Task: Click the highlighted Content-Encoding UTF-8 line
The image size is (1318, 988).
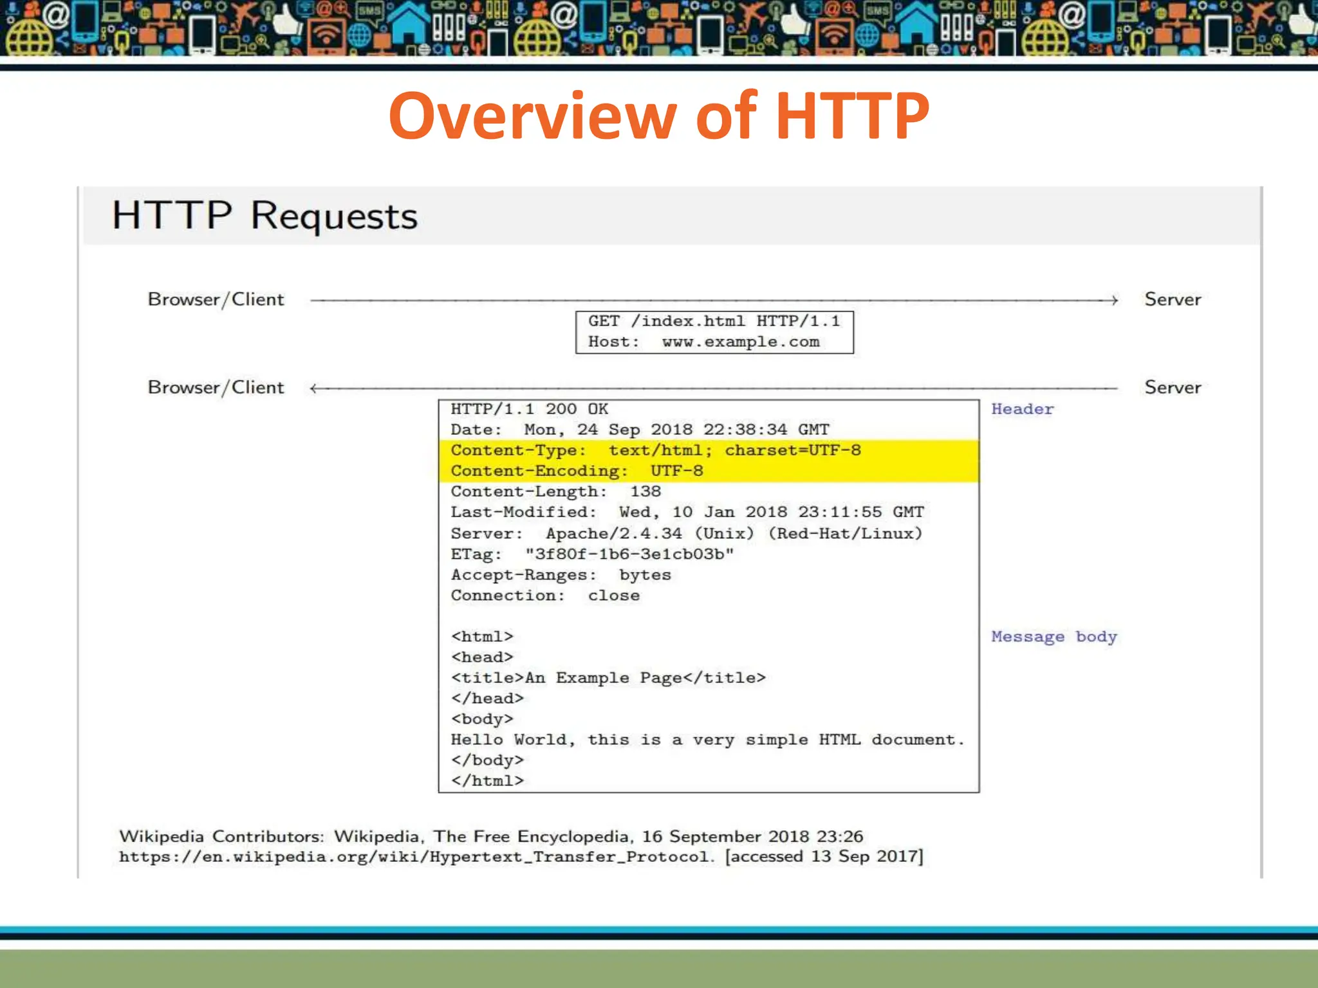Action: point(577,471)
